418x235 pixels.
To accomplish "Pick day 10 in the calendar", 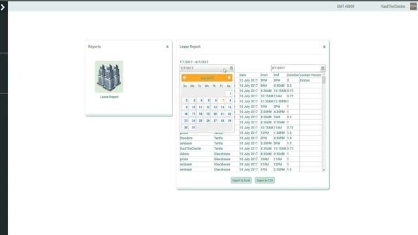I will click(193, 107).
